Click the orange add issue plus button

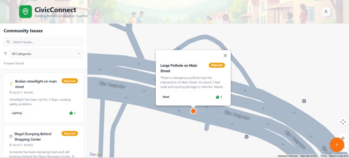[x=337, y=145]
